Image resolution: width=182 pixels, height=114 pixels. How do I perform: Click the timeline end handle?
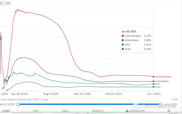pyautogui.click(x=161, y=104)
